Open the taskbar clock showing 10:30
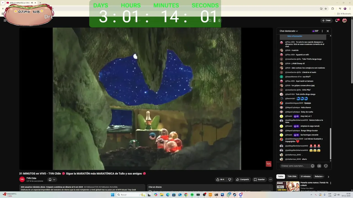Screen dimensions: 353x198 (x=346, y=195)
